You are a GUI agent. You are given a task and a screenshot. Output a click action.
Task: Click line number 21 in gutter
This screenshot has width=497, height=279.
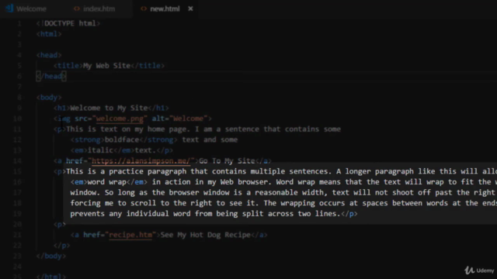(x=17, y=235)
